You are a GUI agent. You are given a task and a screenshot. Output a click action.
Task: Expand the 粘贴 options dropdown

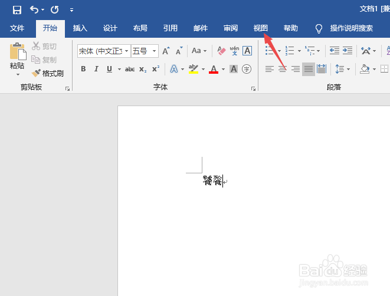[18, 74]
